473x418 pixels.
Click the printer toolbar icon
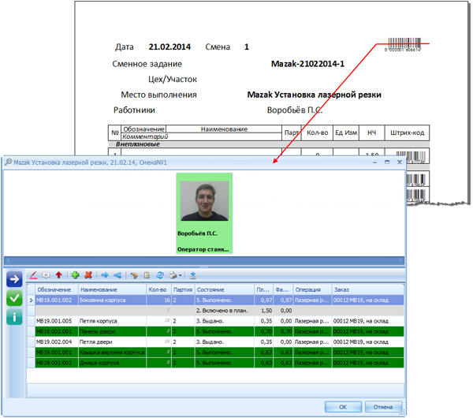tap(173, 275)
